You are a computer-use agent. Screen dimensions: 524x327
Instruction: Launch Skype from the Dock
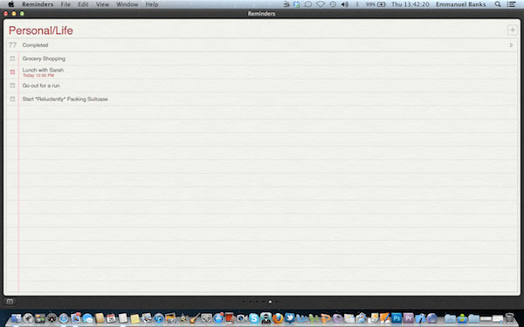(253, 318)
